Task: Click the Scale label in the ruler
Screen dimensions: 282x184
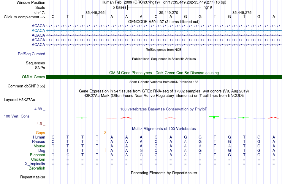Action: [x=40, y=7]
